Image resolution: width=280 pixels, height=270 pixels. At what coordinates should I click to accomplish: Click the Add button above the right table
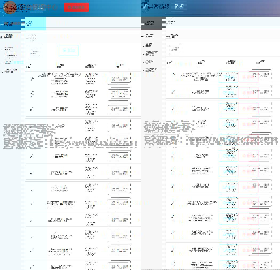[x=175, y=49]
